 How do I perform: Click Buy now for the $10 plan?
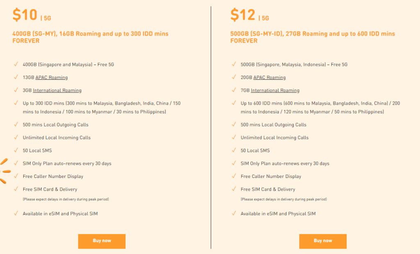coord(102,241)
